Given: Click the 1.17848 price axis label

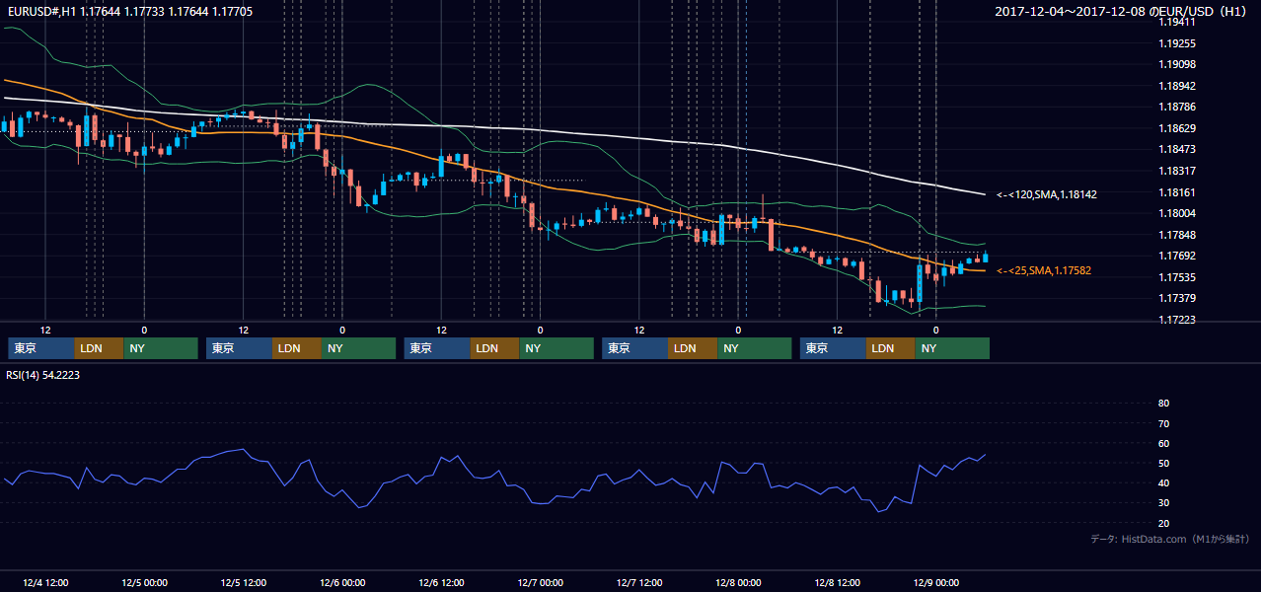Looking at the screenshot, I should pos(1176,235).
